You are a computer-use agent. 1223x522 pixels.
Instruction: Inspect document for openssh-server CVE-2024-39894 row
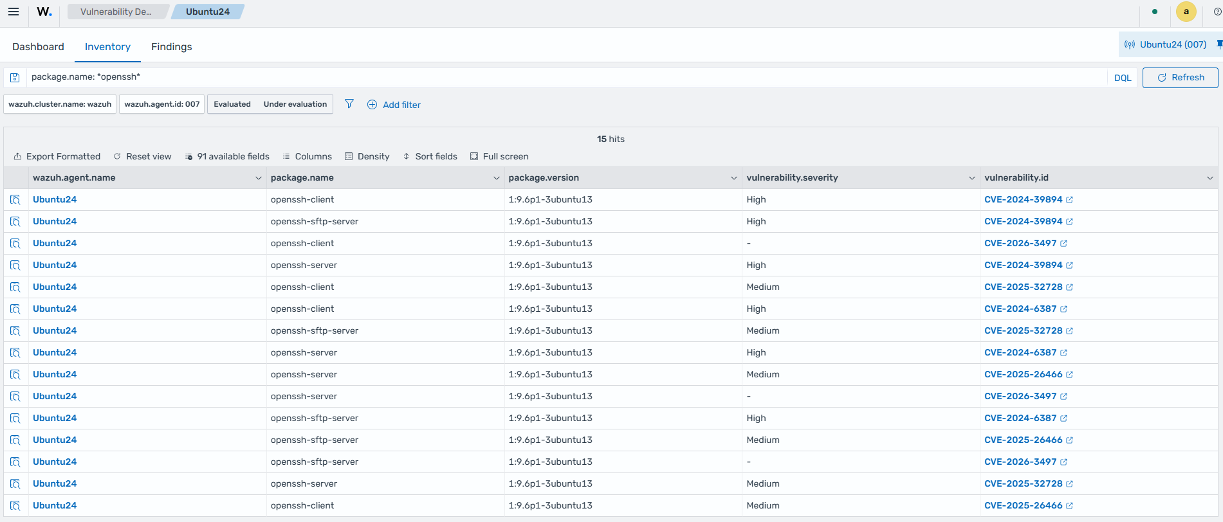[x=15, y=265]
